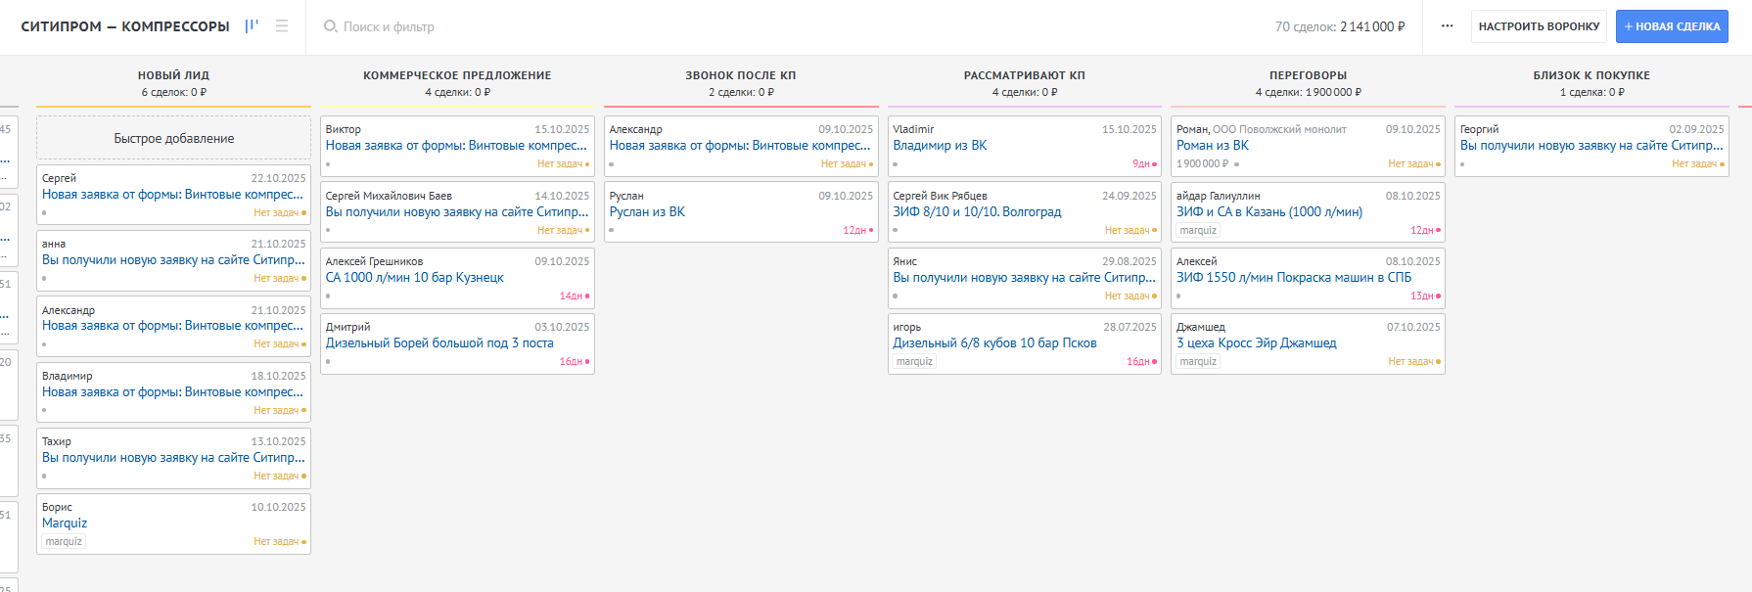Open deal Дизельный Борей большой под 3 поста
This screenshot has width=1752, height=592.
pyautogui.click(x=439, y=342)
